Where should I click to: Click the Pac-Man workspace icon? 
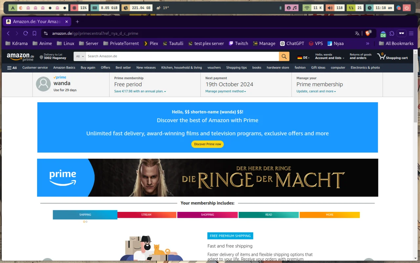point(21,8)
